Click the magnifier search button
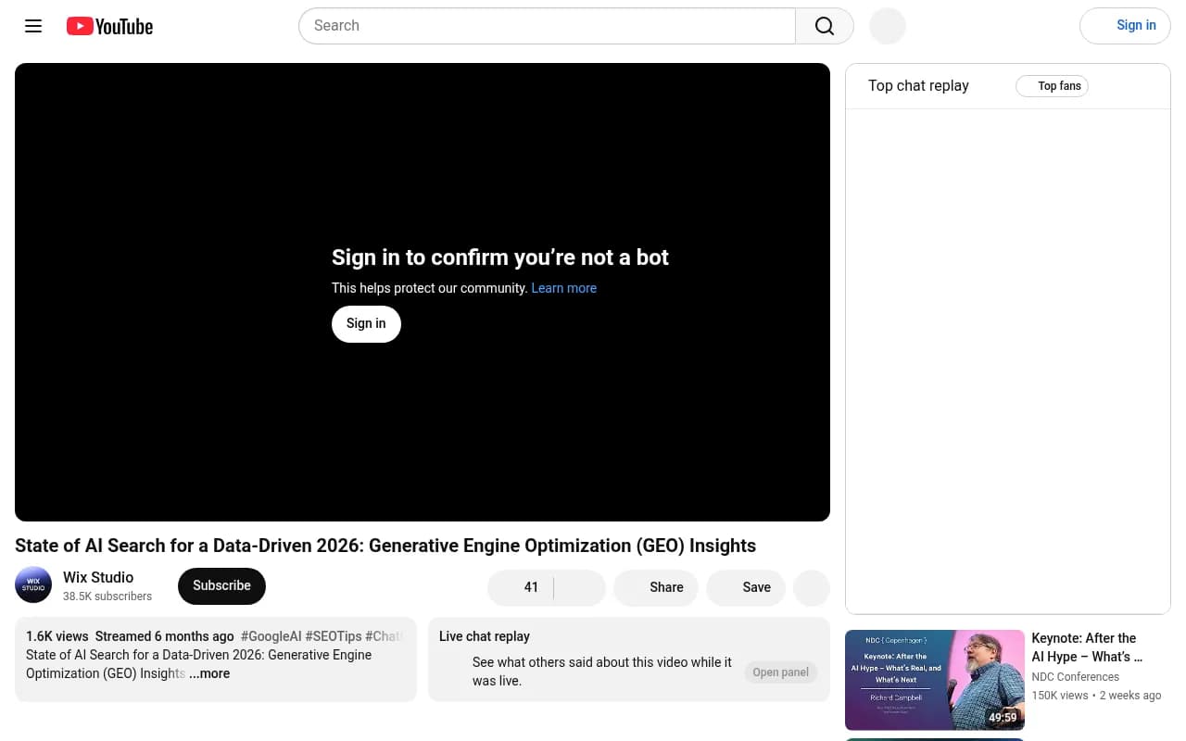This screenshot has height=741, width=1186. (825, 26)
